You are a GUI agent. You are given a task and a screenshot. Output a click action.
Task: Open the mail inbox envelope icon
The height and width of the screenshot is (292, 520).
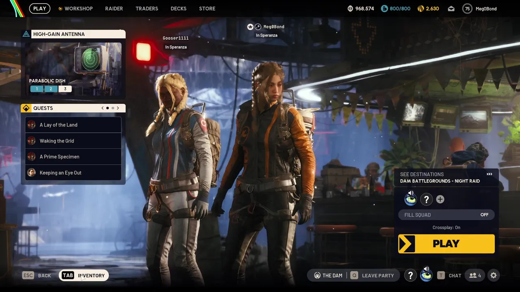[x=451, y=9]
